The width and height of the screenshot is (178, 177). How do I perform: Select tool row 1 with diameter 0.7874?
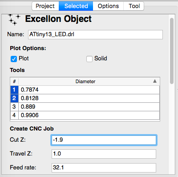tap(85, 90)
